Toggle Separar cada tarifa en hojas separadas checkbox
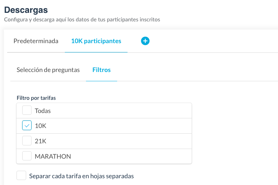 21,176
